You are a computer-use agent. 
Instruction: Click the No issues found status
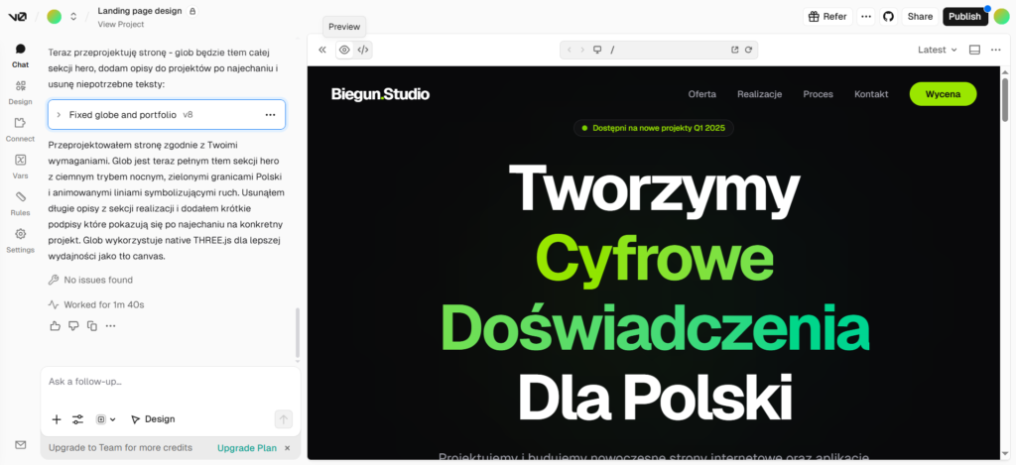pos(90,280)
